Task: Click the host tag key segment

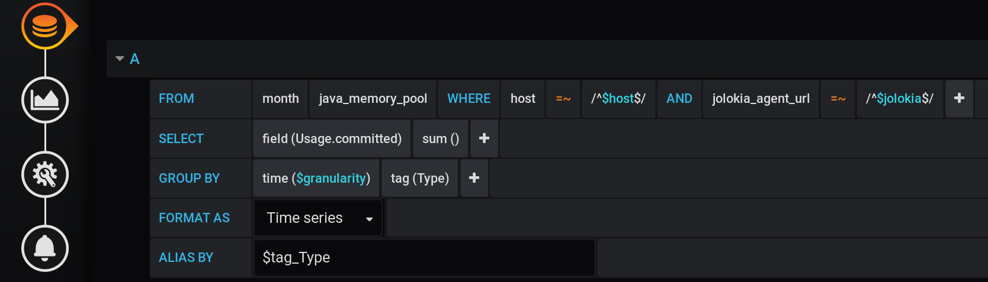Action: (x=523, y=99)
